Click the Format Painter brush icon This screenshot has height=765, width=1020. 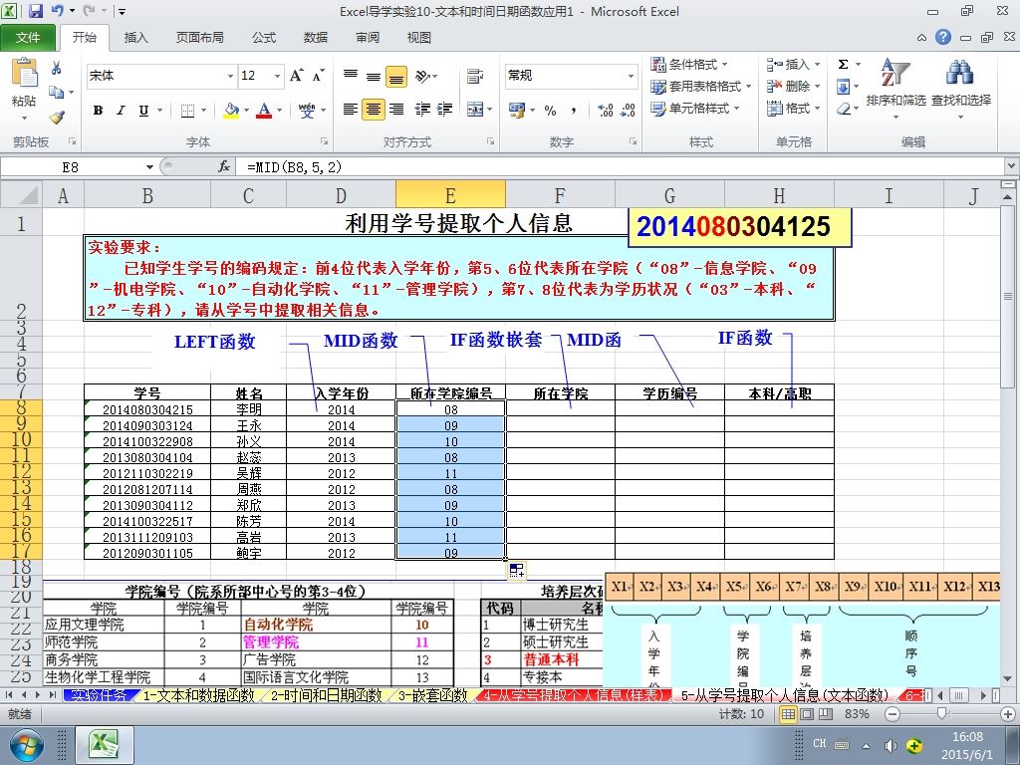(57, 118)
